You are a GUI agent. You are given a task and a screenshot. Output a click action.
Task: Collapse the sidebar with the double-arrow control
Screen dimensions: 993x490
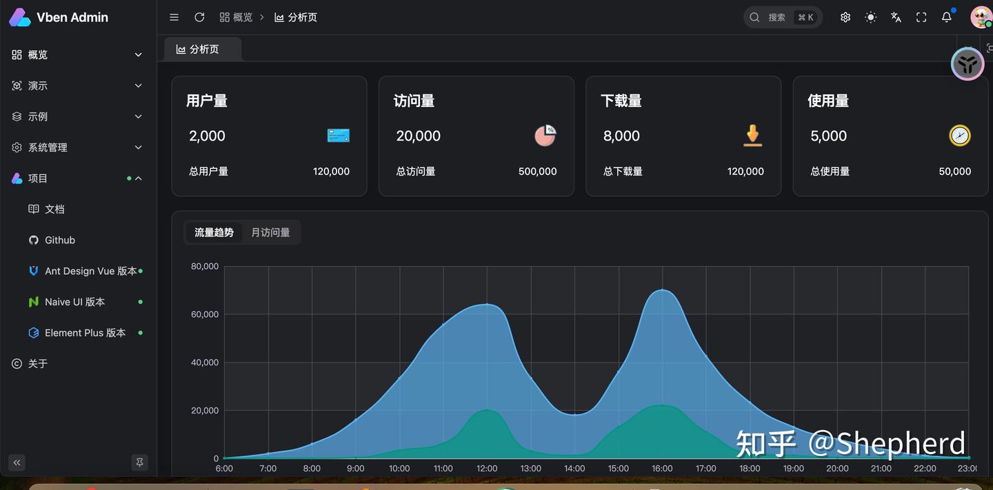coord(17,462)
